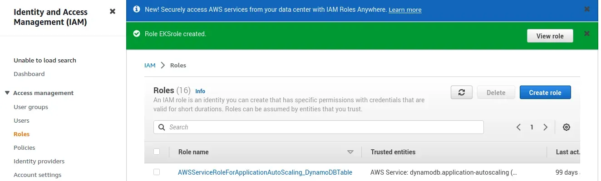
Task: Dismiss the IAM Roles Anywhere banner
Action: point(587,9)
